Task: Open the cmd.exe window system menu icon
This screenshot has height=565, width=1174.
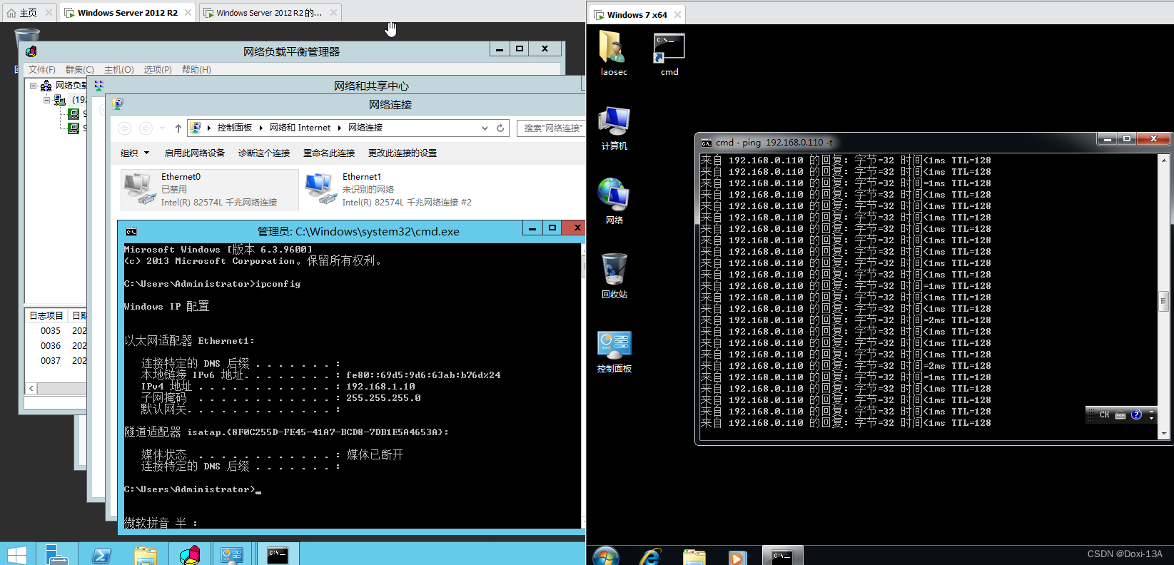Action: [x=131, y=231]
